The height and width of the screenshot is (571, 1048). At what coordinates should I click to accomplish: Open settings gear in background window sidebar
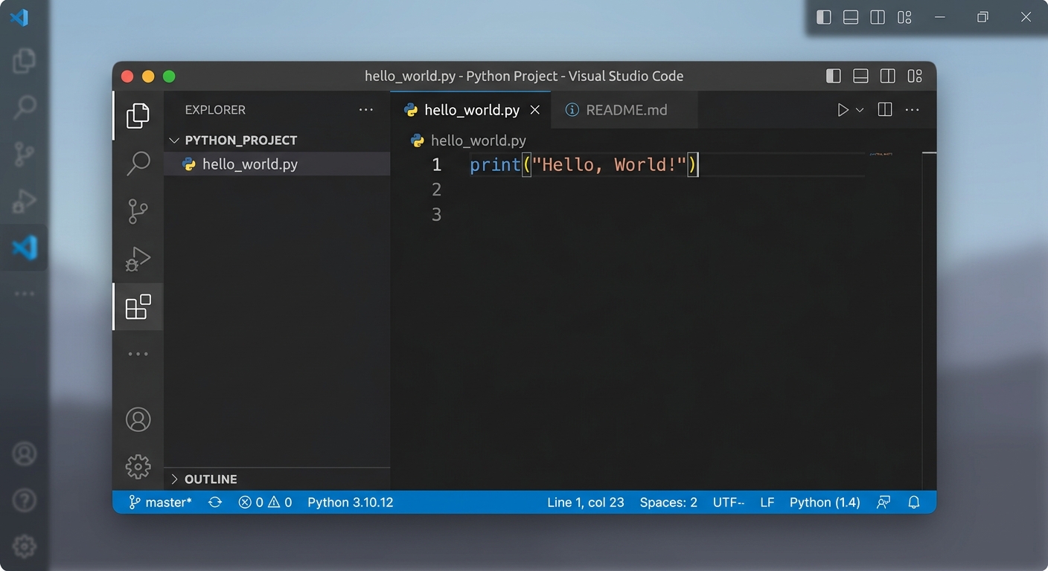[x=25, y=546]
